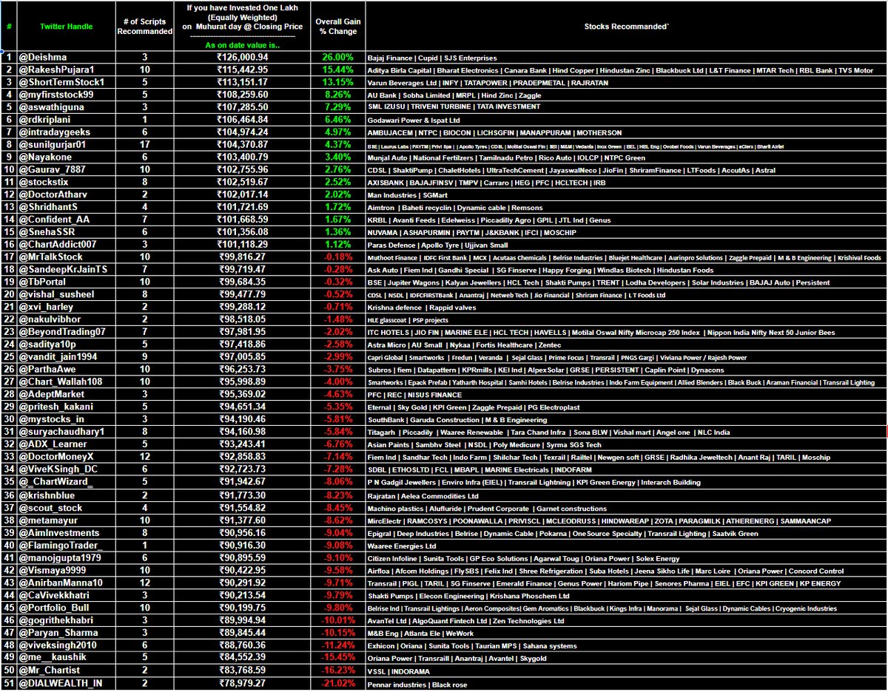Click the 13.15% gain cell
This screenshot has width=888, height=692.
pyautogui.click(x=337, y=82)
